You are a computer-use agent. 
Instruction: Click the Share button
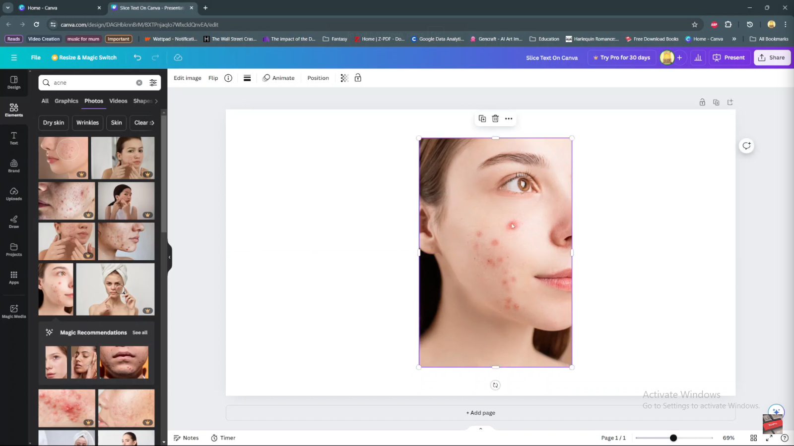point(772,57)
